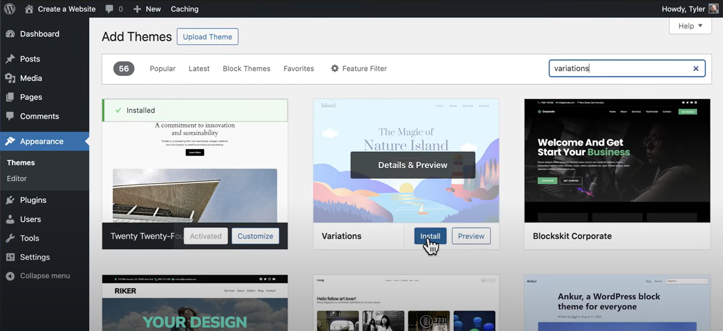
Task: Click the Variations theme name label
Action: coord(341,236)
